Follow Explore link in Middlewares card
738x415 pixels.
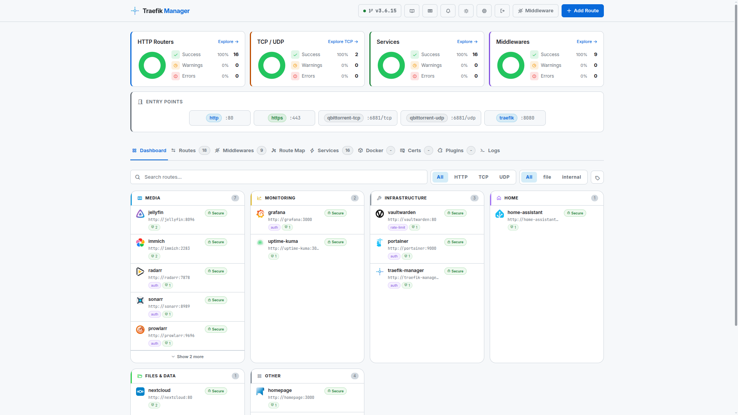(x=587, y=42)
